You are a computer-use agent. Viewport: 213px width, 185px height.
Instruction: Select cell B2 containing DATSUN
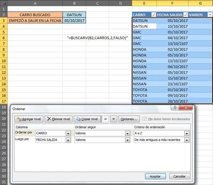[74, 15]
